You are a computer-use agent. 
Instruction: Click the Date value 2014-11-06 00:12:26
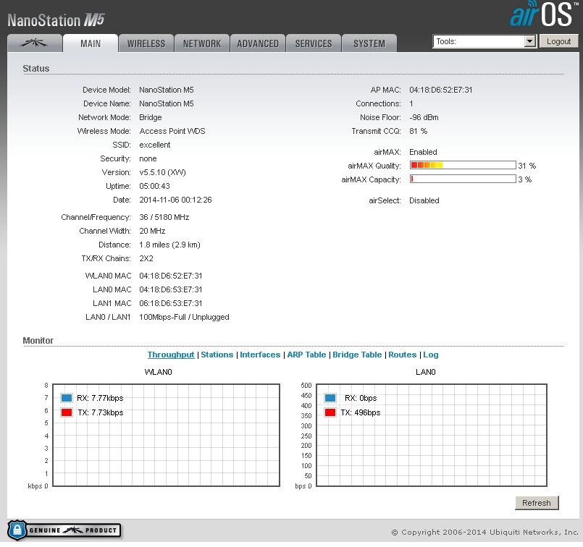pyautogui.click(x=175, y=200)
